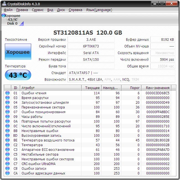The height and width of the screenshot is (180, 180).
Task: Open the Диск menu
Action: tap(61, 10)
